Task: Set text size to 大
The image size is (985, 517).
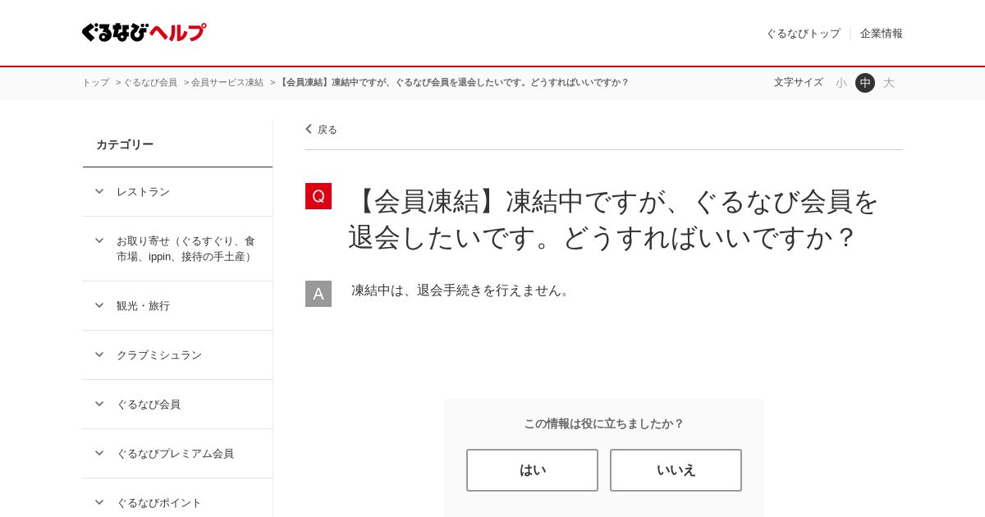Action: [x=889, y=83]
